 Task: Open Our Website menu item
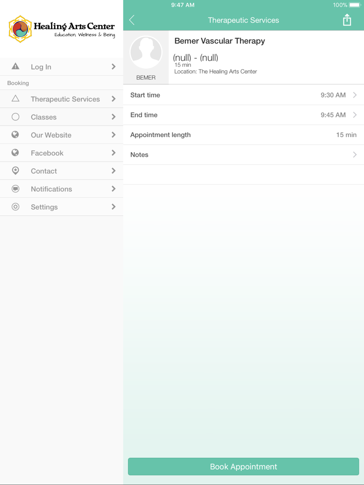click(x=62, y=135)
